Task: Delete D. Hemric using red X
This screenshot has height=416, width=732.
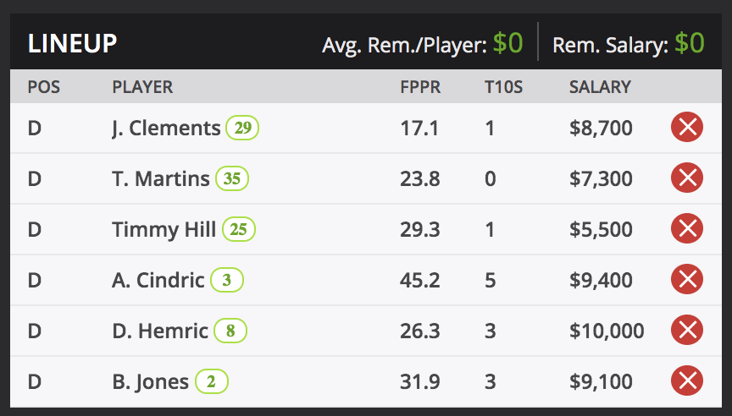Action: [687, 331]
